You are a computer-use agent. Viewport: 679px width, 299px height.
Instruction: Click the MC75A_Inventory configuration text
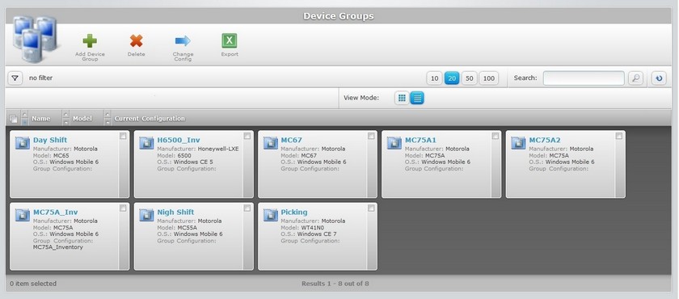tap(58, 247)
